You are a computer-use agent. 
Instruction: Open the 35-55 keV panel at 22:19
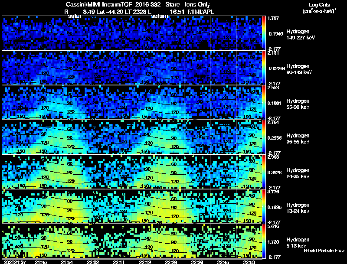click(x=145, y=137)
